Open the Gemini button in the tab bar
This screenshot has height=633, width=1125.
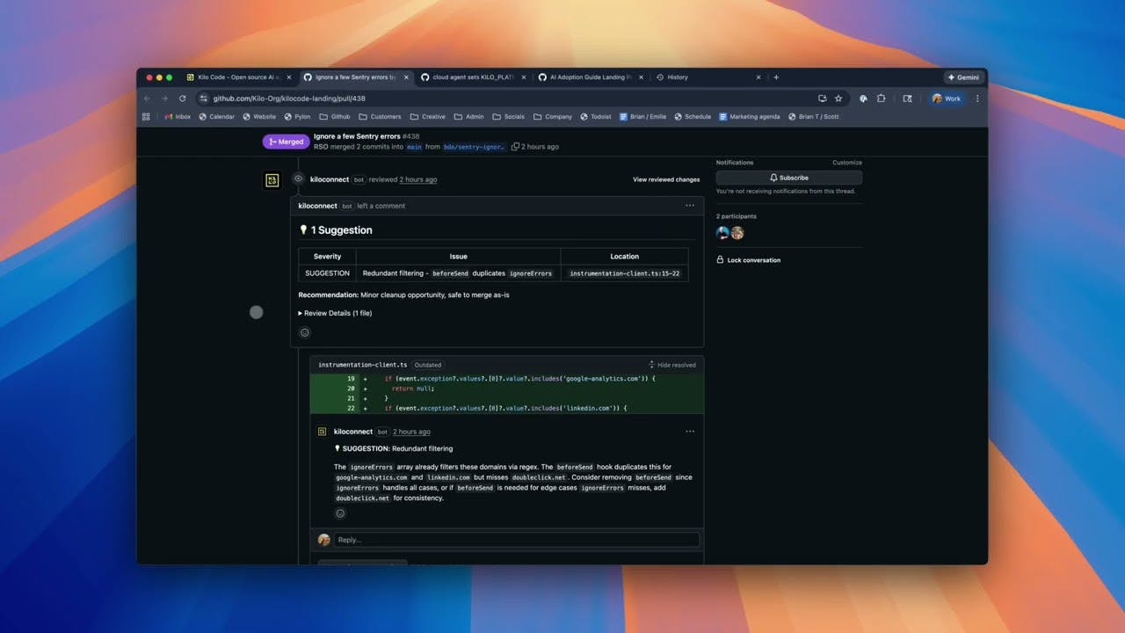963,77
